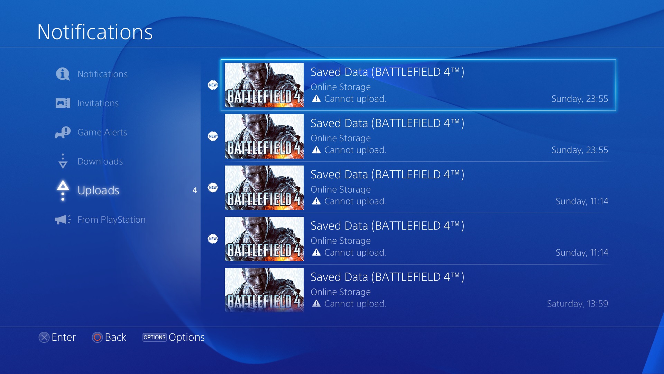
Task: Click the Uploads arrow icon
Action: pos(63,190)
